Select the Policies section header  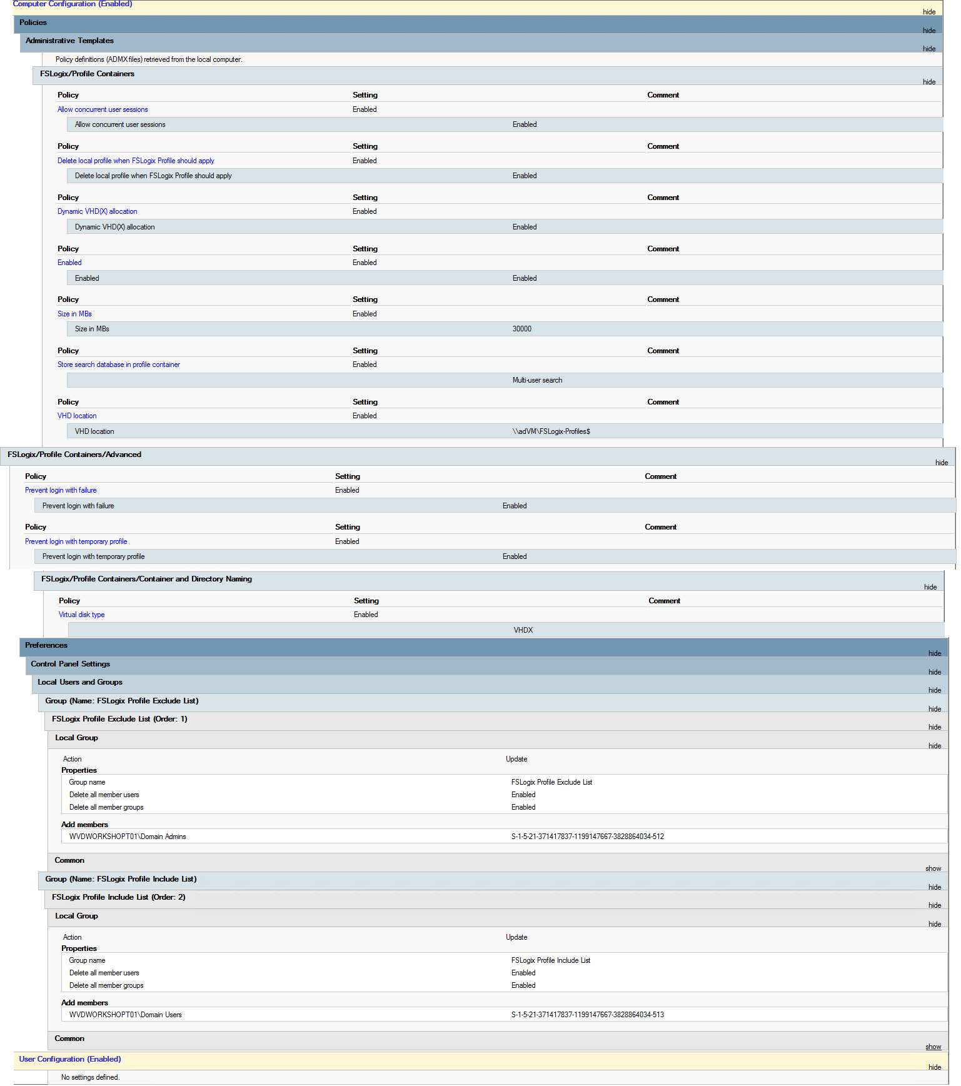33,23
